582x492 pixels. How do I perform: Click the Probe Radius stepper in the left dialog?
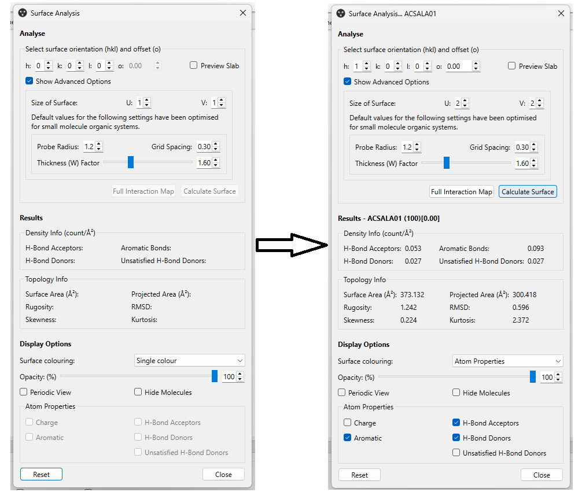tap(99, 147)
